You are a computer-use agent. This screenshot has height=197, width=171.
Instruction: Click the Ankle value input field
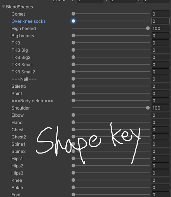(x=161, y=187)
